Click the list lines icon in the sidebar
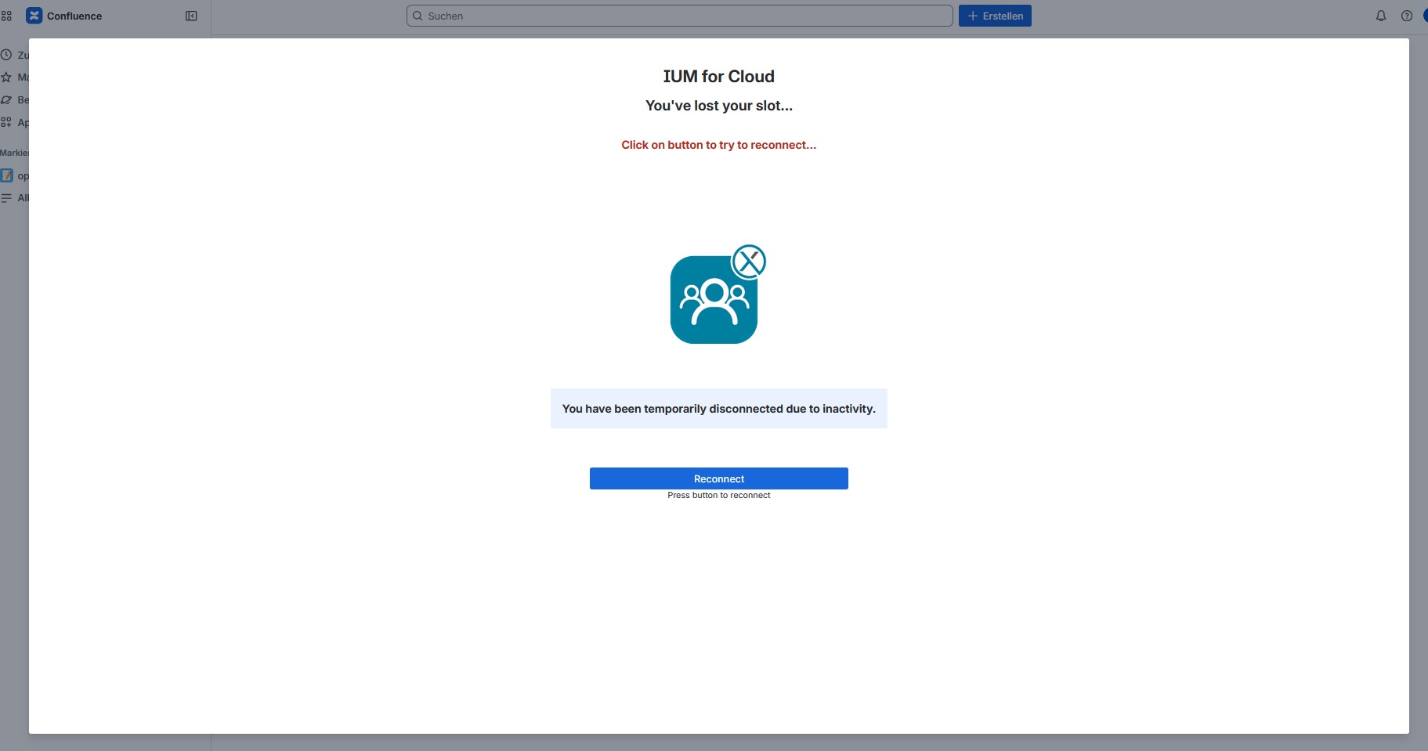This screenshot has height=751, width=1428. coord(6,198)
